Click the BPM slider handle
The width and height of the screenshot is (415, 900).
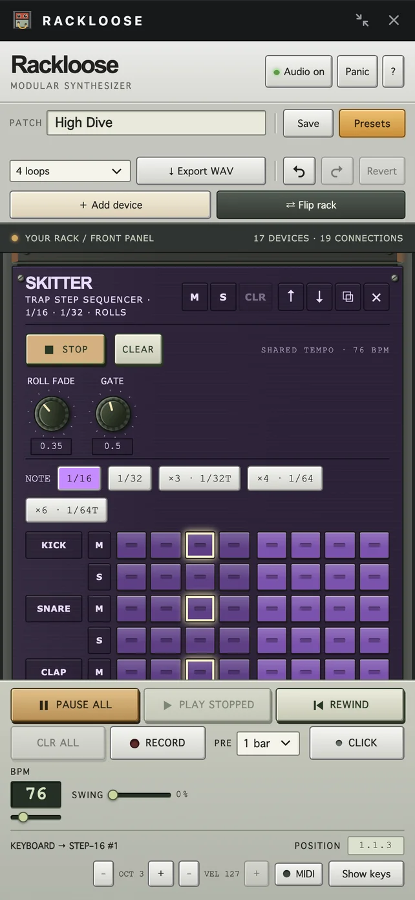pyautogui.click(x=23, y=817)
